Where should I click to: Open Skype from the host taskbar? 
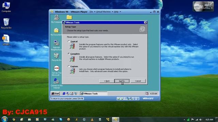coord(61,119)
